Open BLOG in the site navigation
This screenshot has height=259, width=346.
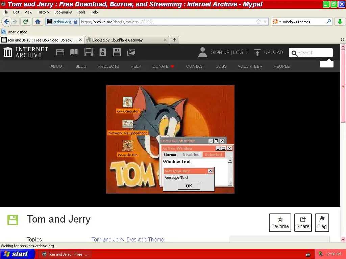click(81, 66)
